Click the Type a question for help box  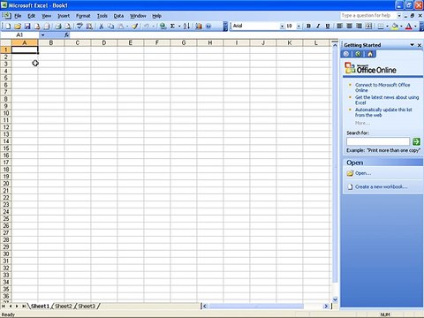368,15
